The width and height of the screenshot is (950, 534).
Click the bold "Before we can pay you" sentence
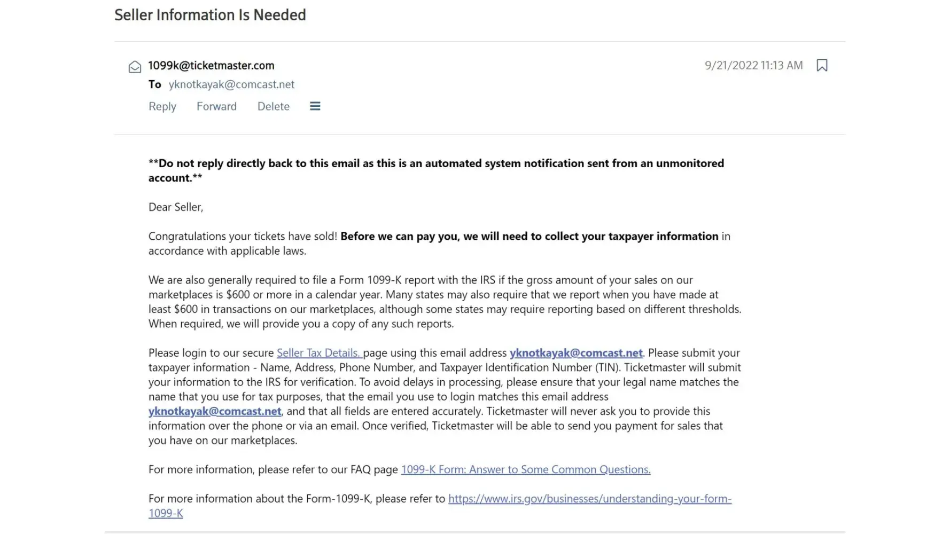(x=529, y=237)
